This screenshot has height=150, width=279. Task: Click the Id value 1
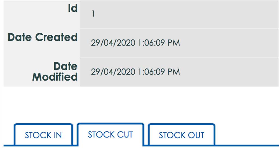[93, 14]
